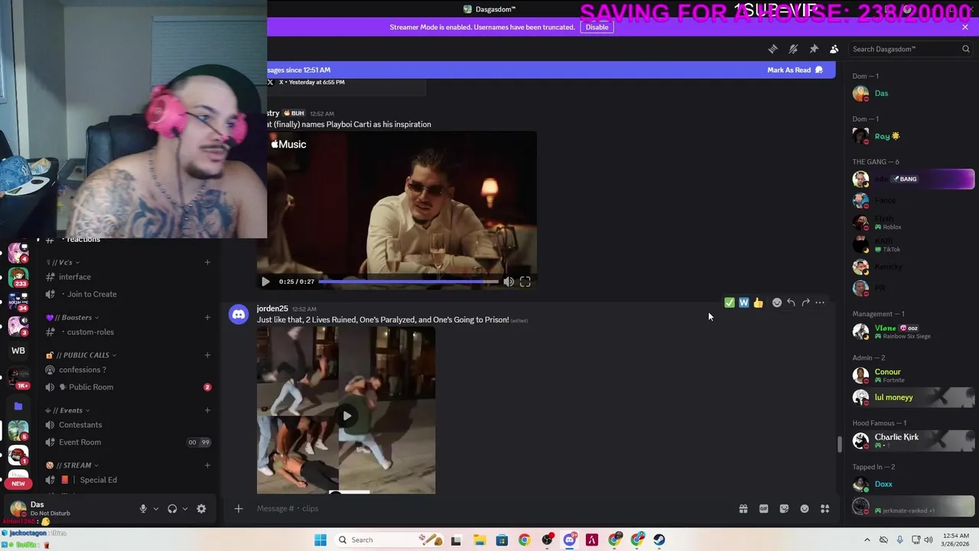Image resolution: width=979 pixels, height=551 pixels.
Task: Open Windows Start menu
Action: [320, 540]
